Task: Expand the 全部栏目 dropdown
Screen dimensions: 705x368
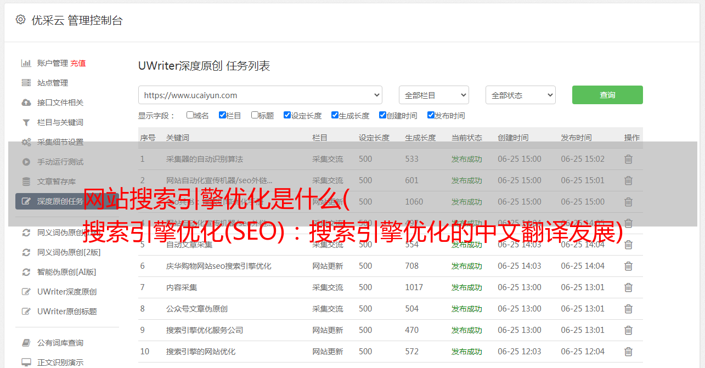Action: [x=433, y=95]
